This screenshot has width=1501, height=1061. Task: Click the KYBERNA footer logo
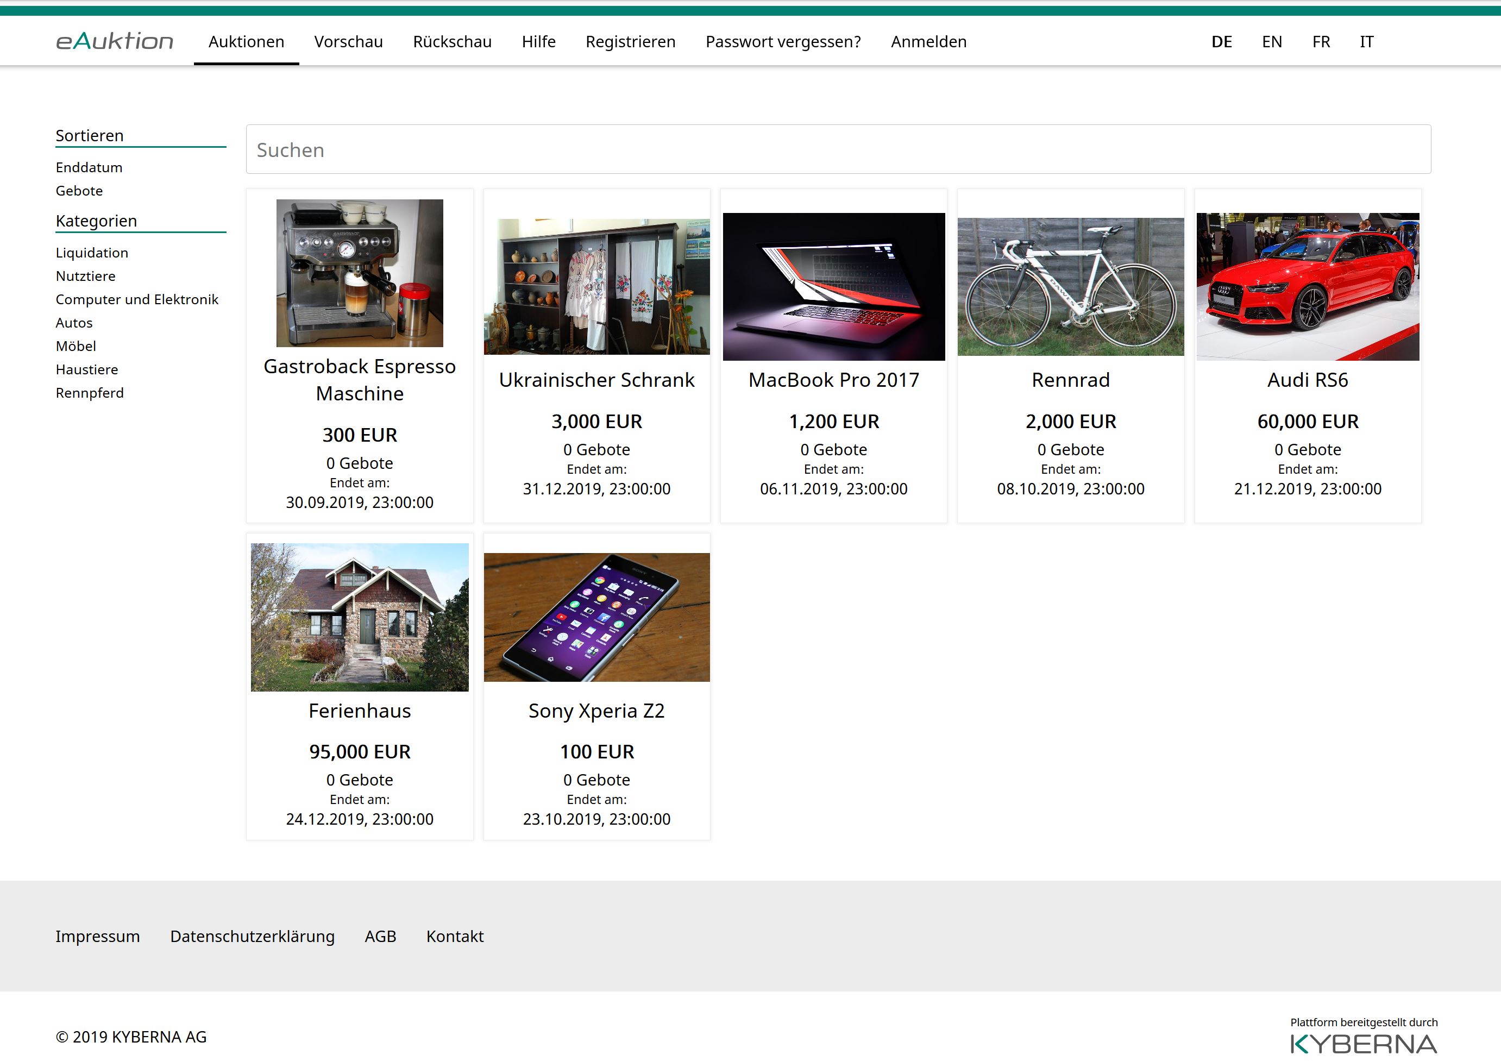1363,1044
